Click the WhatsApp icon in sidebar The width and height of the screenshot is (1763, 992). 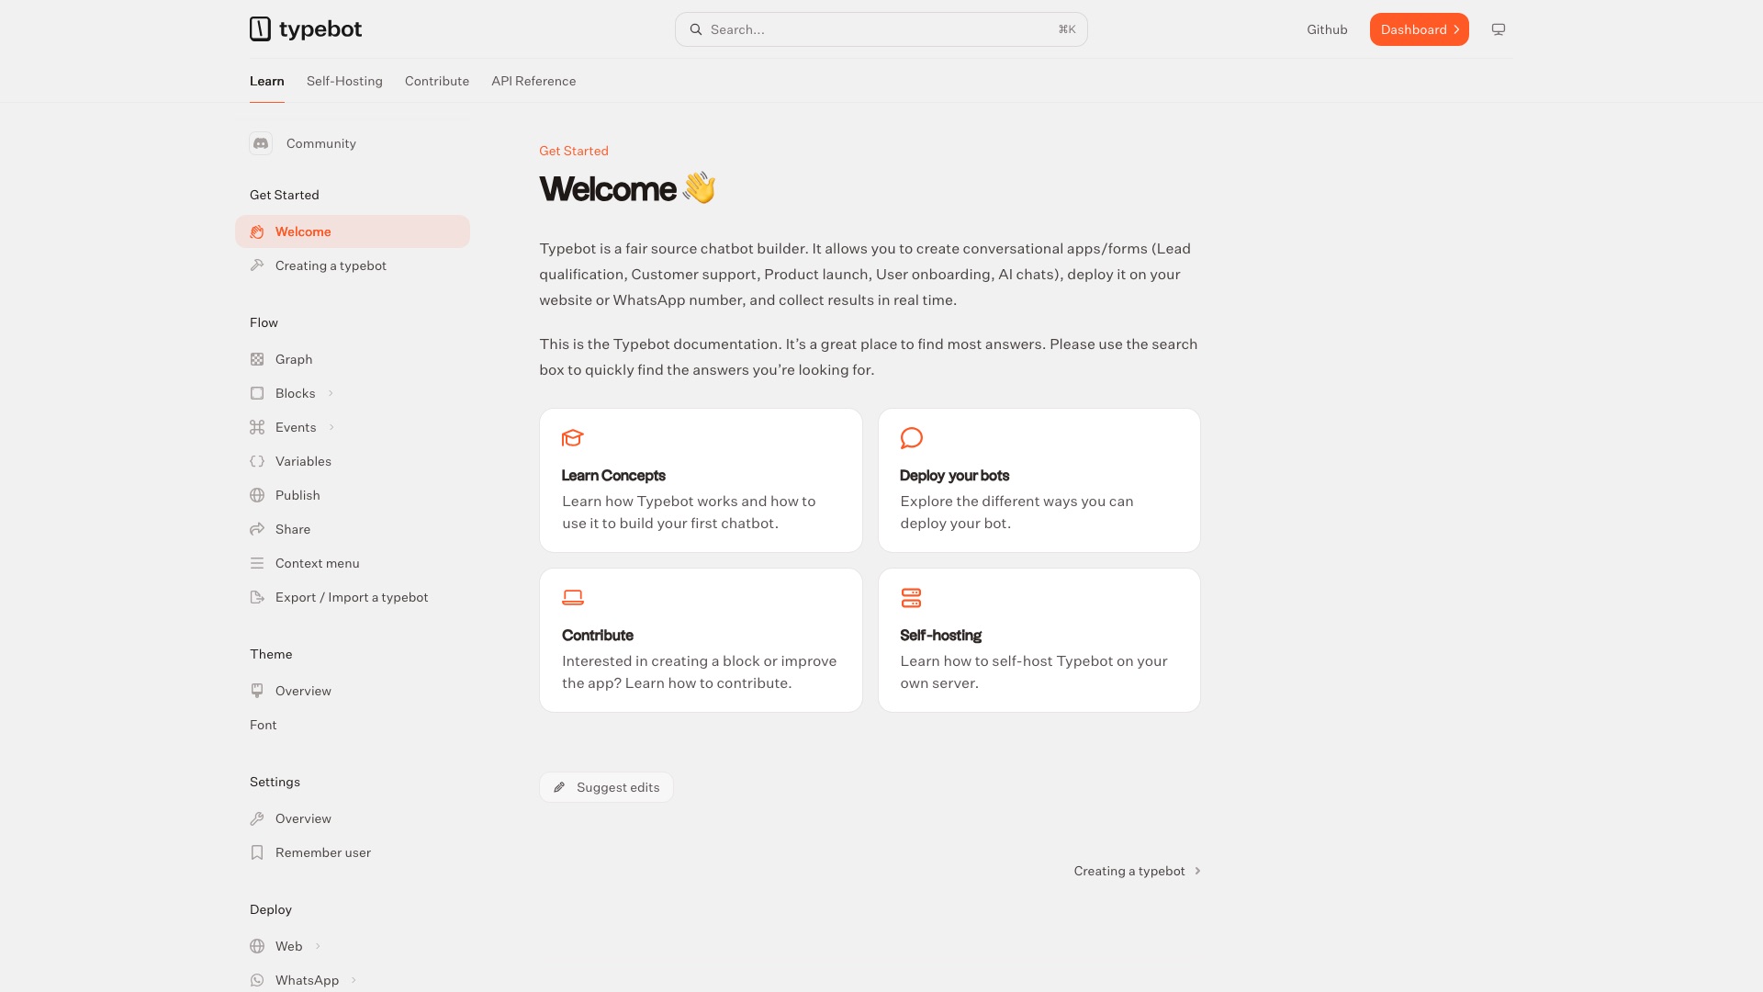[x=257, y=980]
